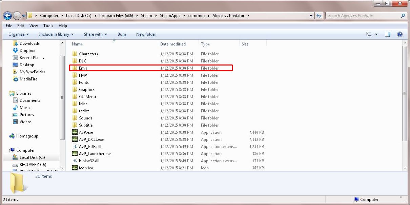Open the Documents library
Viewport: 410px width, 205px height.
pos(30,100)
